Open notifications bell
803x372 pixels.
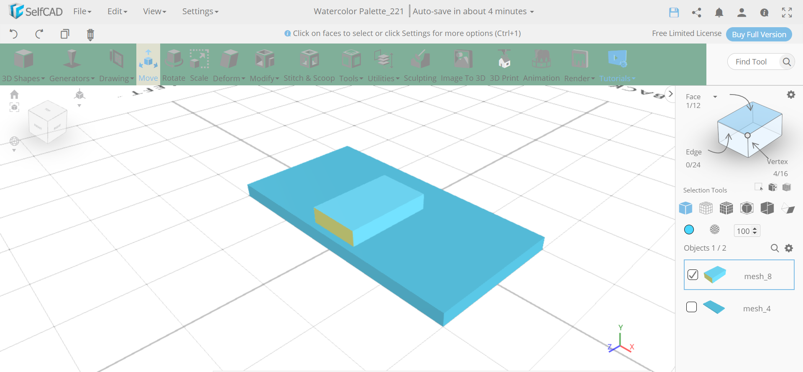(x=719, y=13)
